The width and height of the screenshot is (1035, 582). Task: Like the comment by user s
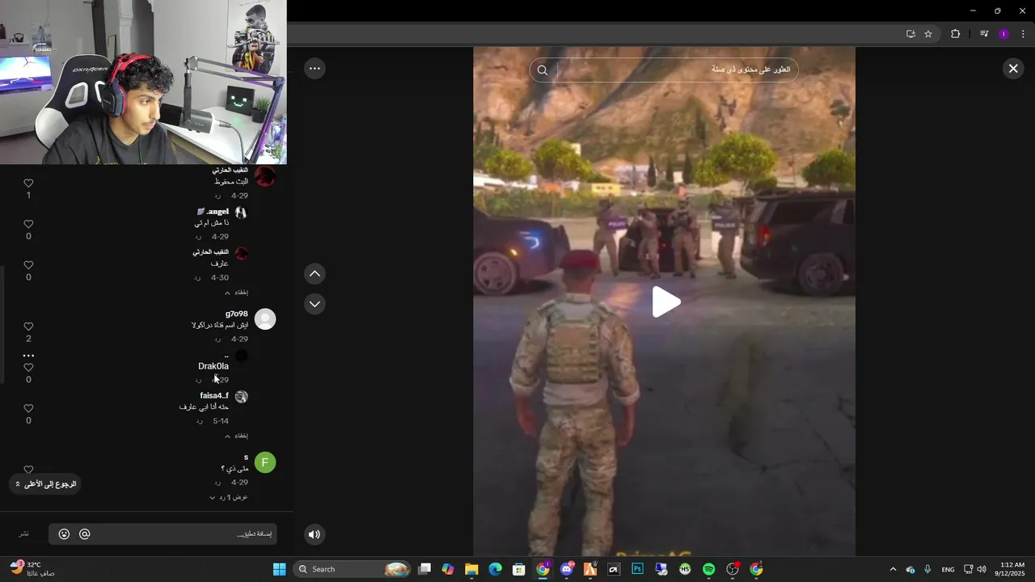pos(28,470)
